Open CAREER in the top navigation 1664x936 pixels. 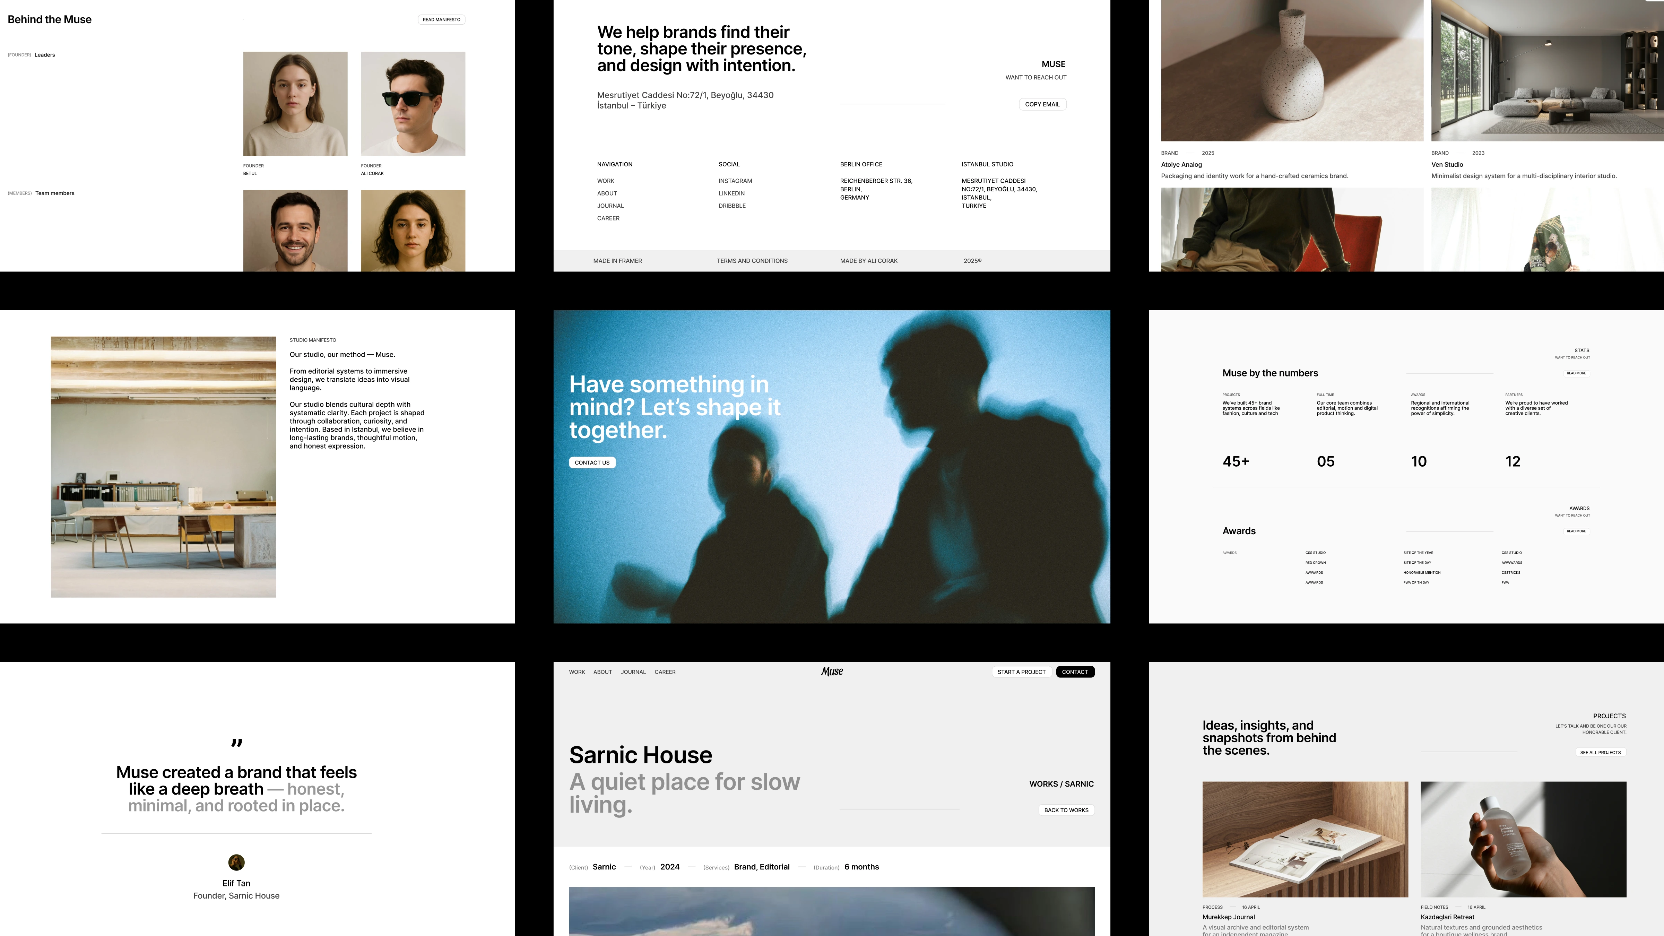[665, 672]
